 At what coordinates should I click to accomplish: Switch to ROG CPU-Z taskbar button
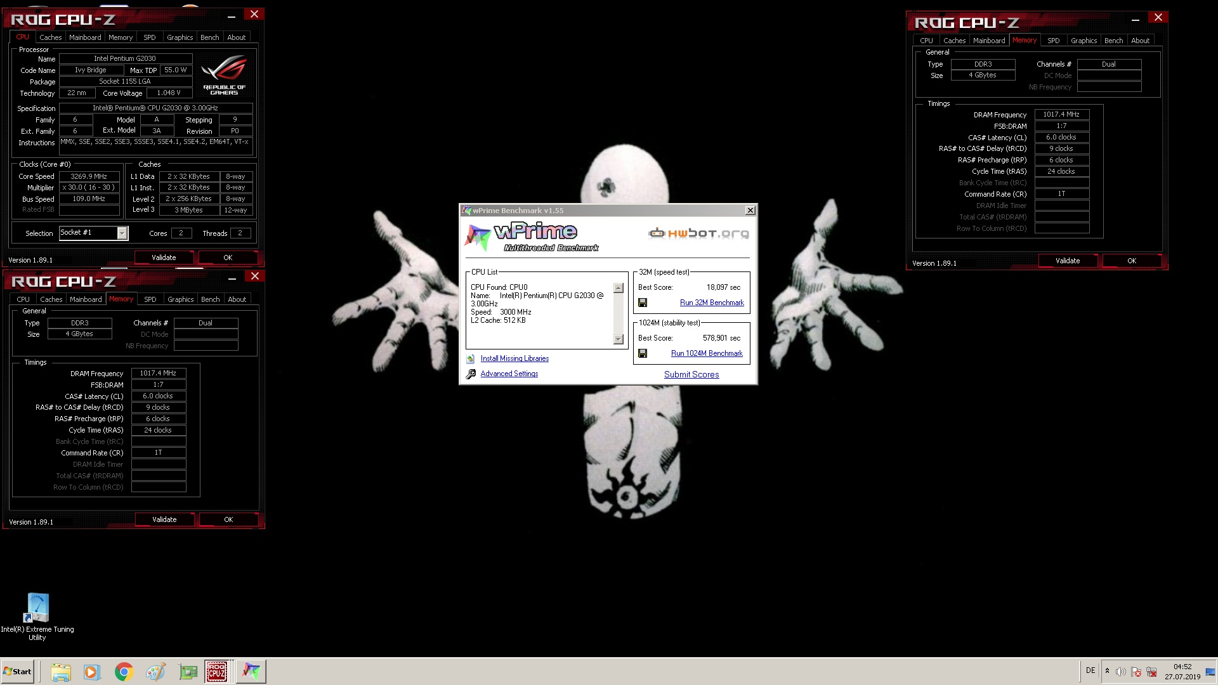coord(217,672)
